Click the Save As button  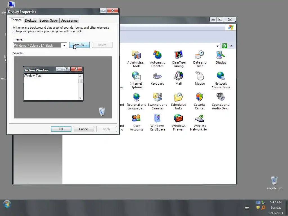pos(79,45)
